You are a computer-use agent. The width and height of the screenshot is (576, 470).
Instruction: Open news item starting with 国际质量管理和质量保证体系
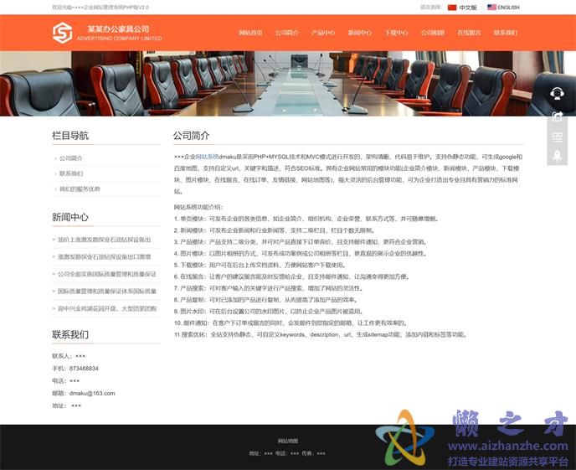click(107, 292)
